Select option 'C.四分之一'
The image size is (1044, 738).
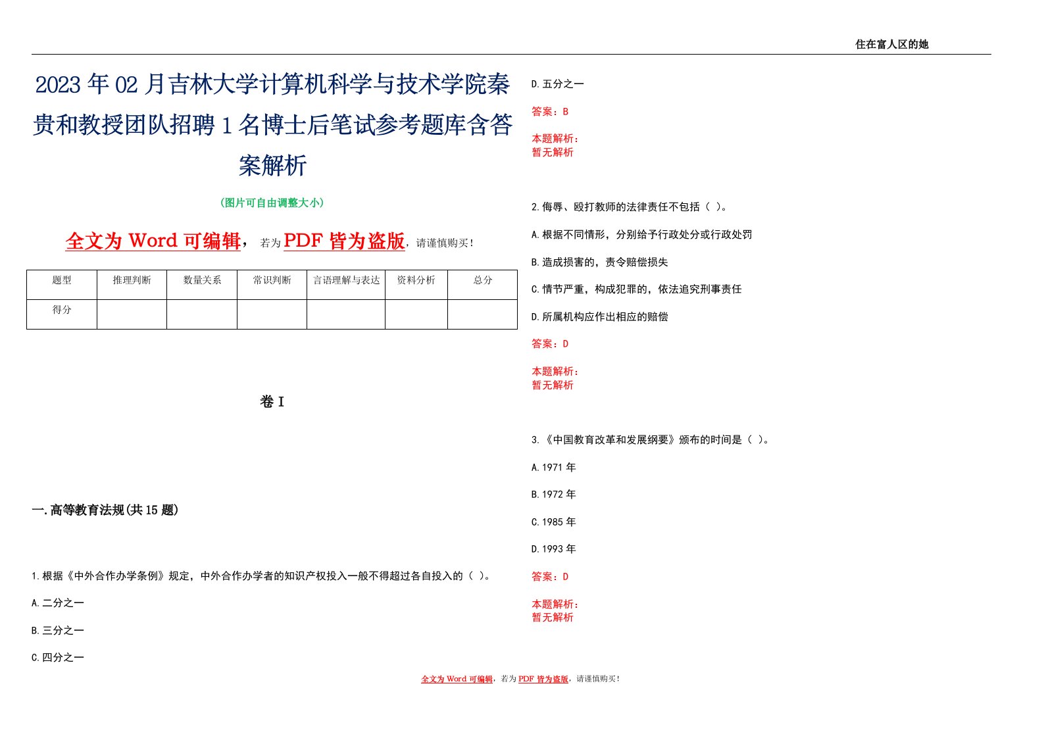58,658
